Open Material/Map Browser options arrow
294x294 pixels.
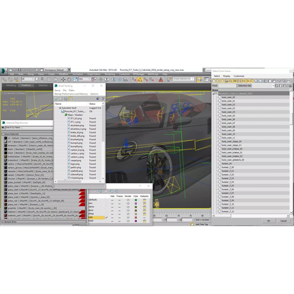click(3, 127)
